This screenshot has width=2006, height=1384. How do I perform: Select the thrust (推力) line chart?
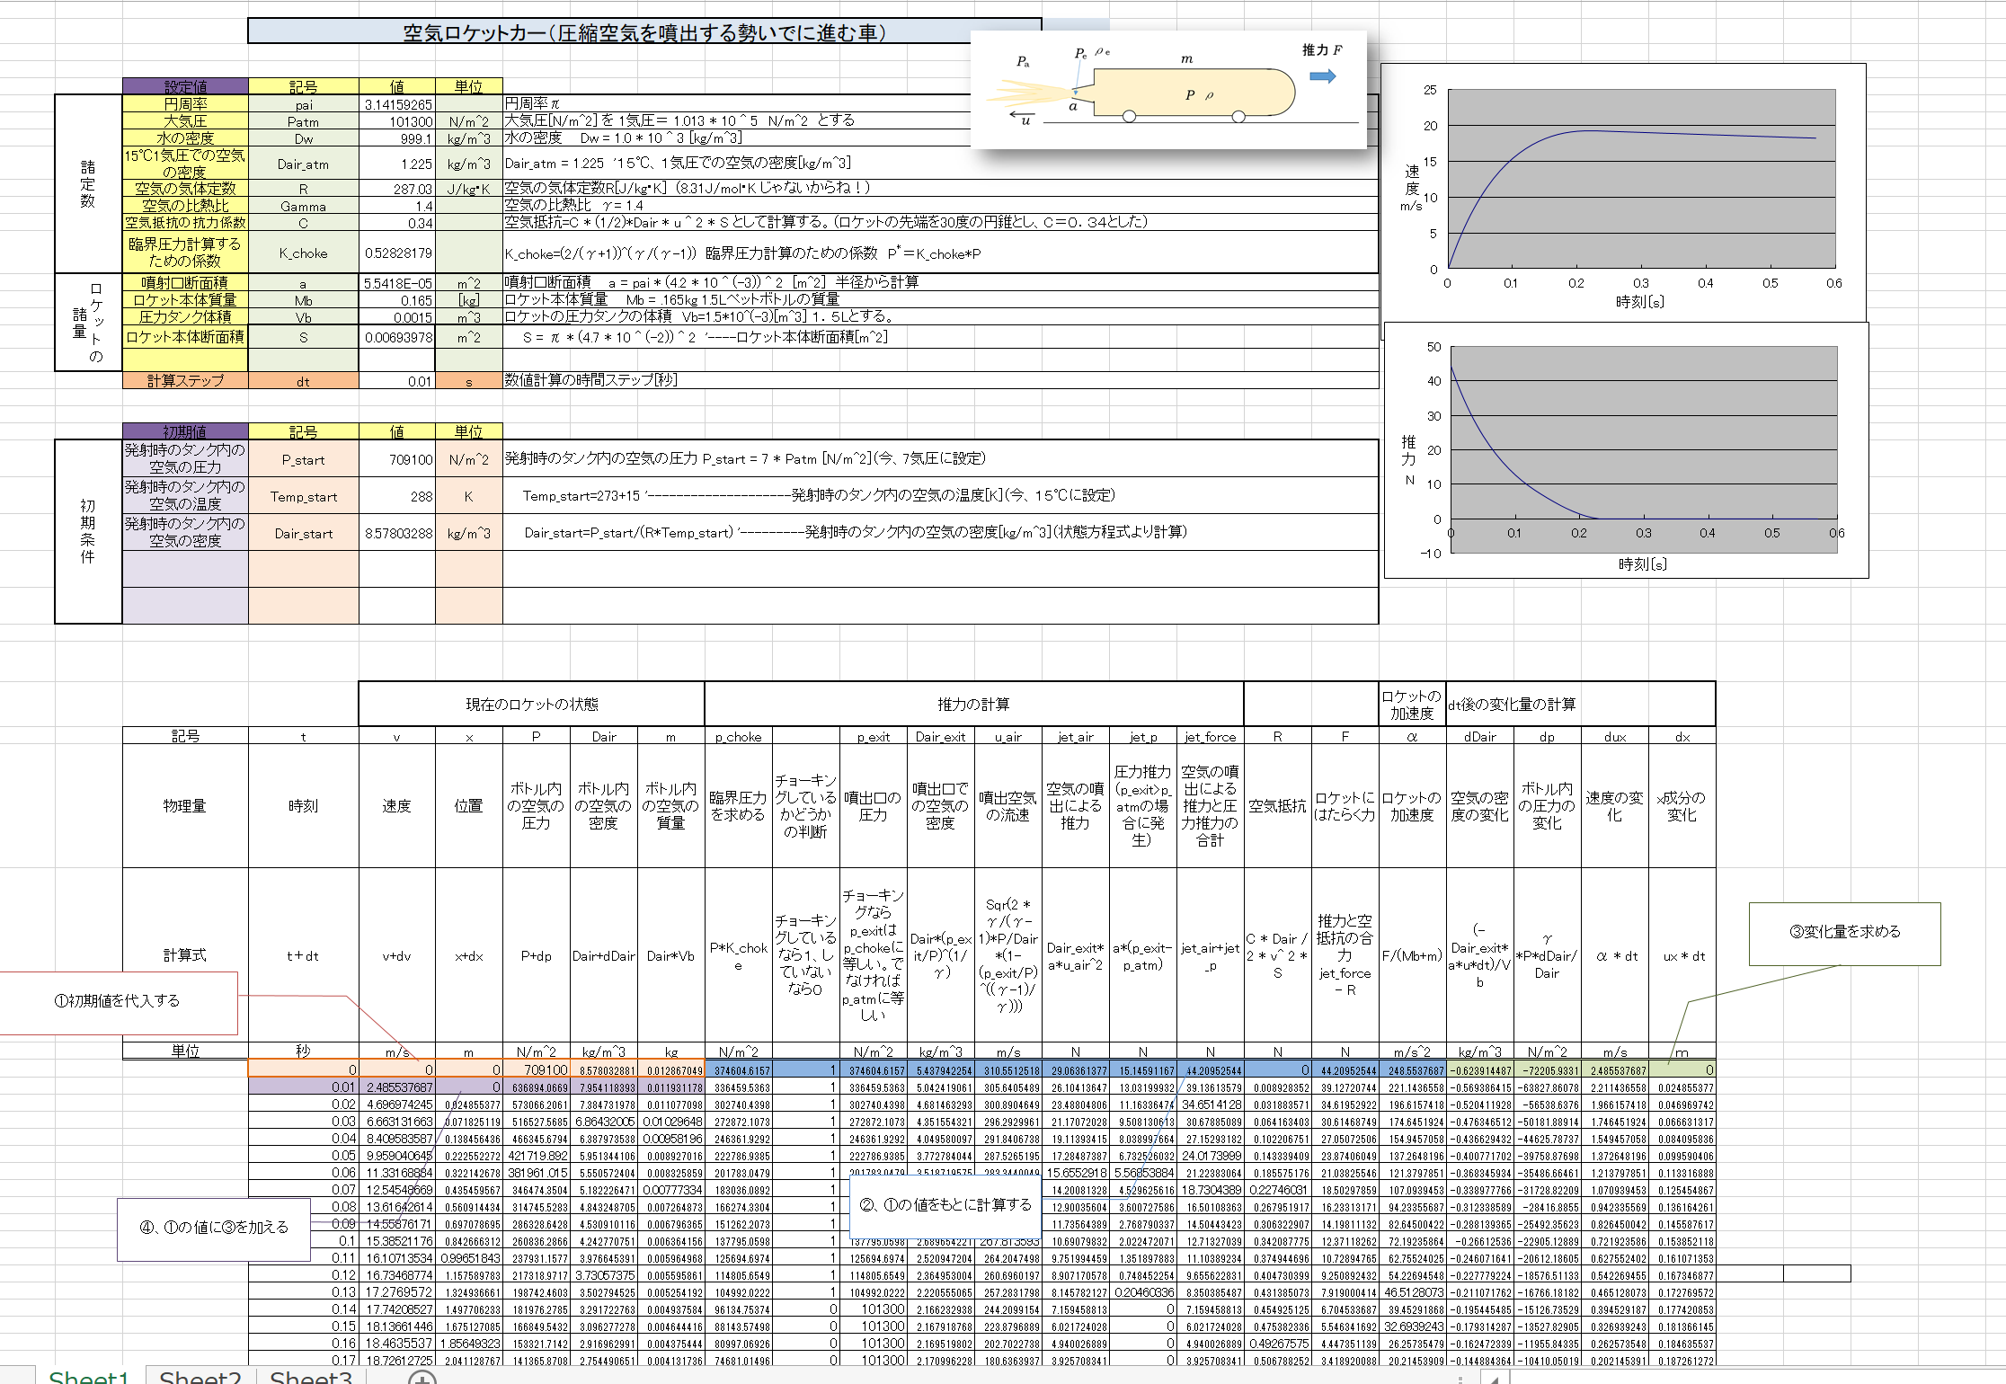[1627, 450]
